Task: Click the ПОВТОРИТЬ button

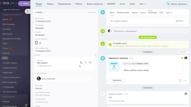Action: pos(117,80)
